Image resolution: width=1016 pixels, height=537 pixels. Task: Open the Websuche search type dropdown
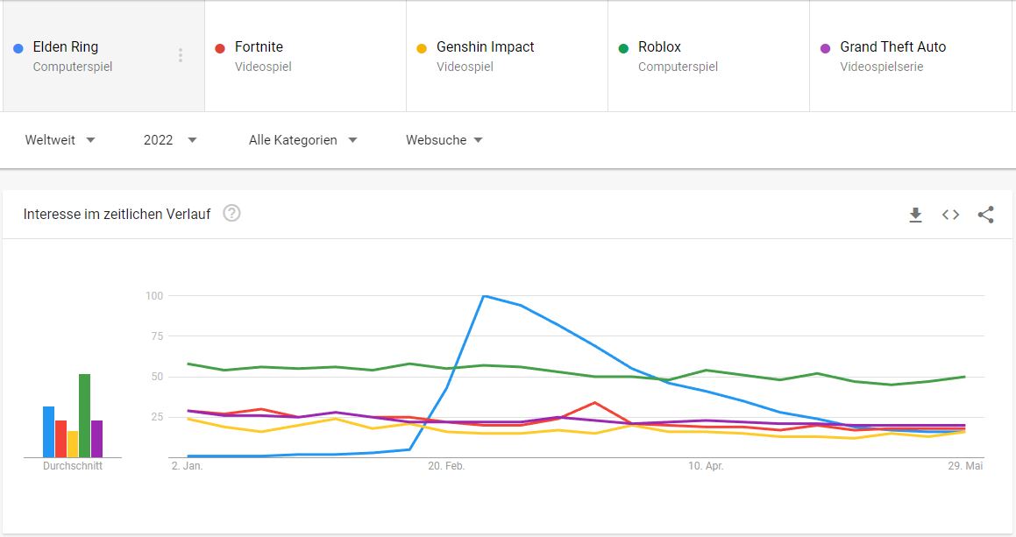coord(444,140)
